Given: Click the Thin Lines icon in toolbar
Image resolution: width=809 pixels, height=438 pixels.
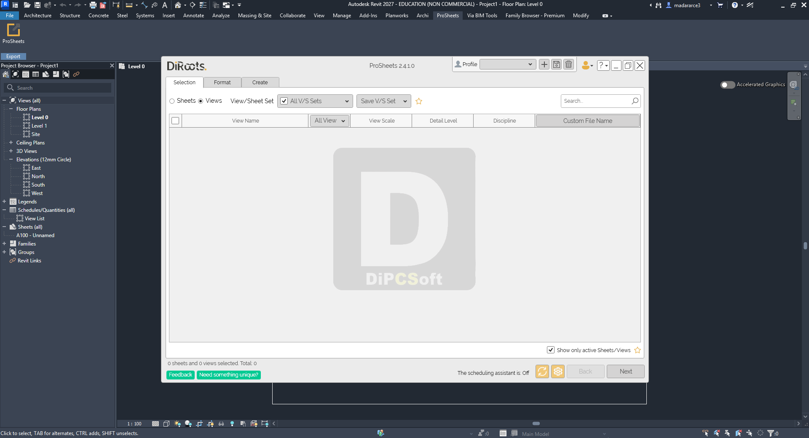Looking at the screenshot, I should [x=203, y=5].
